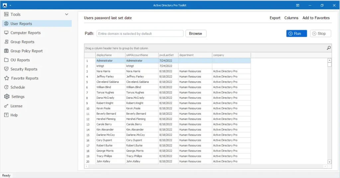Click the OU Reports folder icon
340x178 pixels.
coord(6,60)
